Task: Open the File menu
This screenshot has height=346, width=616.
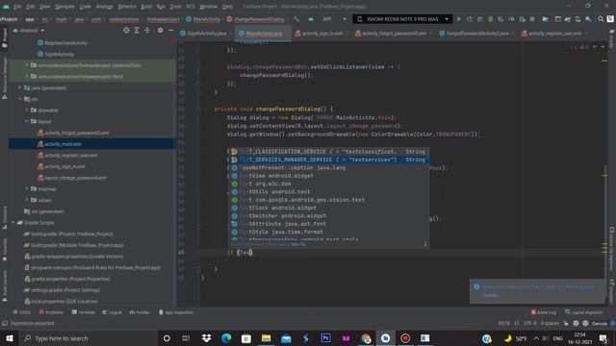Action: (x=17, y=7)
